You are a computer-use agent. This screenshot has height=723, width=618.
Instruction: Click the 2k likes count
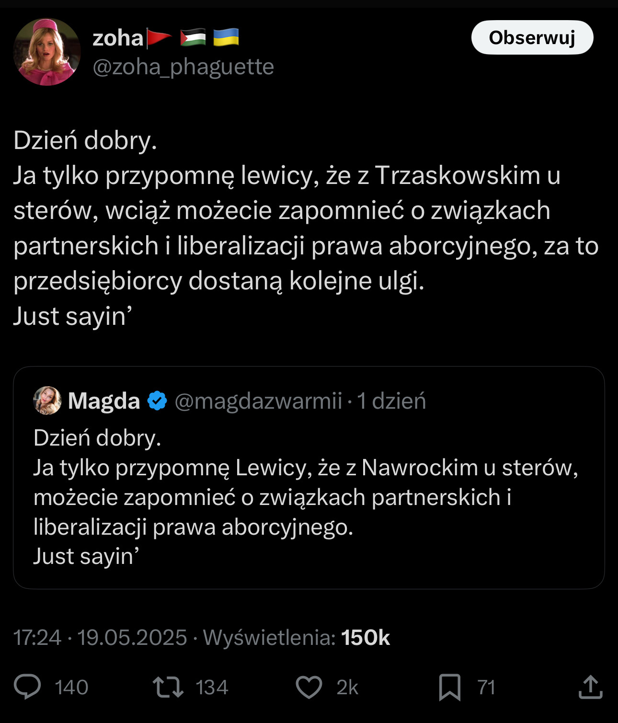pyautogui.click(x=347, y=688)
